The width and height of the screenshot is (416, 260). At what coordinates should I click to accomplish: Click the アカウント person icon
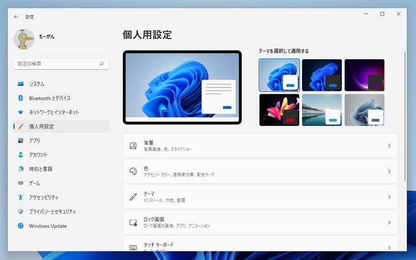point(20,155)
